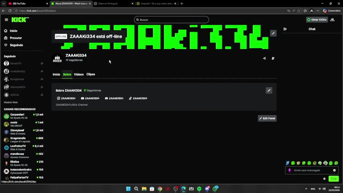Open XSSYA followed channel

(x=24, y=95)
